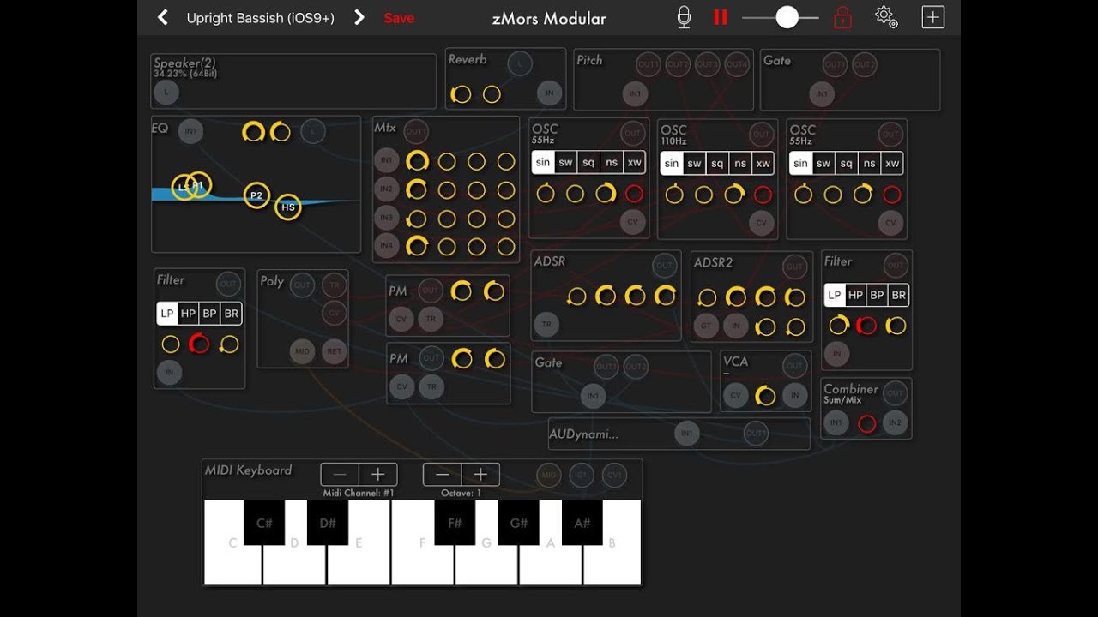Decrease the Midi Channel with the minus button
Image resolution: width=1098 pixels, height=617 pixels.
point(340,475)
